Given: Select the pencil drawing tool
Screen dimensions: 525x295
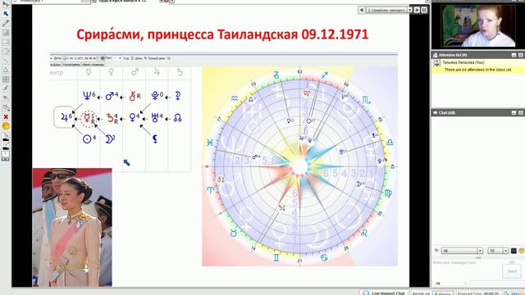Looking at the screenshot, I should 6,24.
